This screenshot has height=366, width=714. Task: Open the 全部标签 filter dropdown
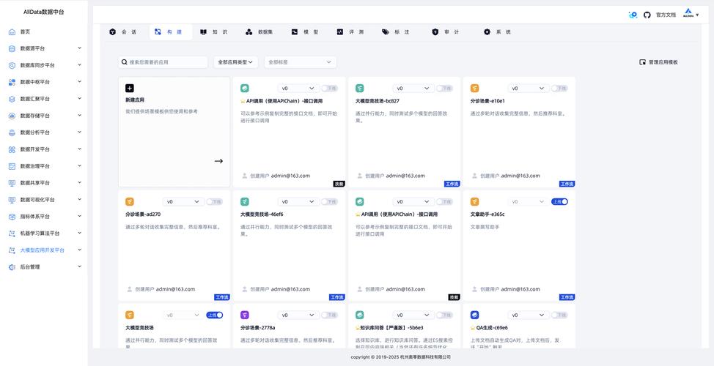point(300,63)
